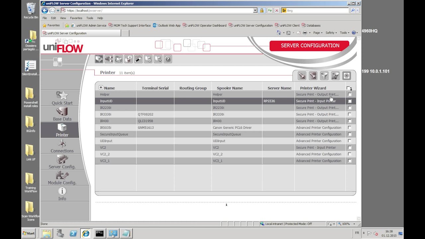Image resolution: width=425 pixels, height=239 pixels.
Task: Open the Base Data sidebar section
Action: click(62, 114)
